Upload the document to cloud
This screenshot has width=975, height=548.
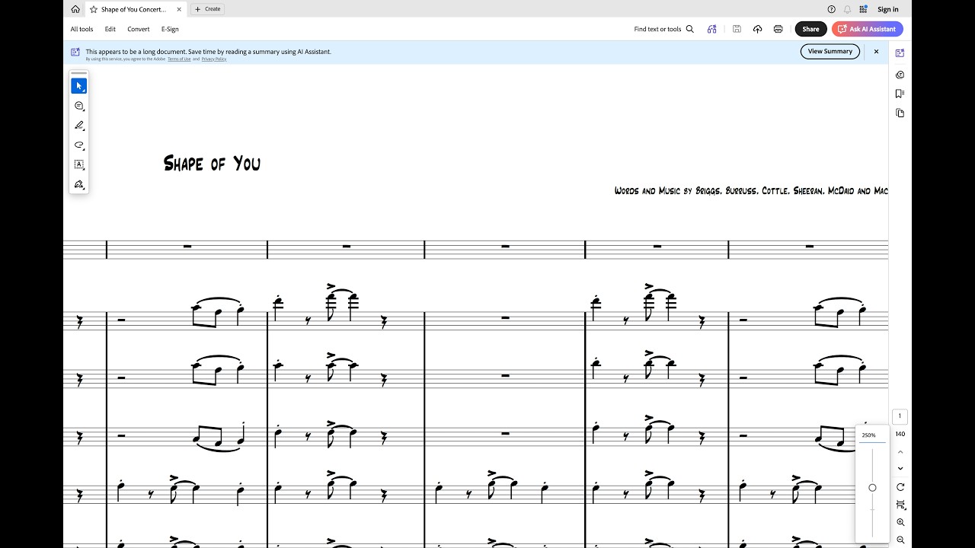(x=757, y=29)
